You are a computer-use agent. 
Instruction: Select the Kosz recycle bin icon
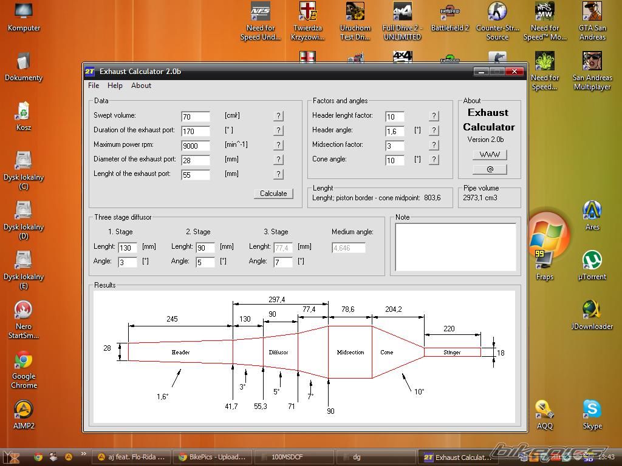24,116
